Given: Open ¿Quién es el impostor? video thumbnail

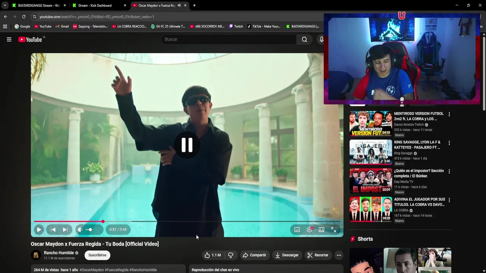Looking at the screenshot, I should pyautogui.click(x=371, y=180).
